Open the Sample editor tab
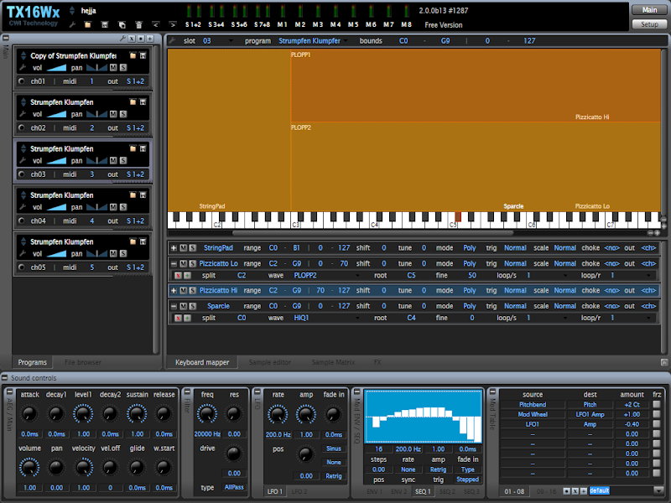671x503 pixels. pyautogui.click(x=269, y=362)
